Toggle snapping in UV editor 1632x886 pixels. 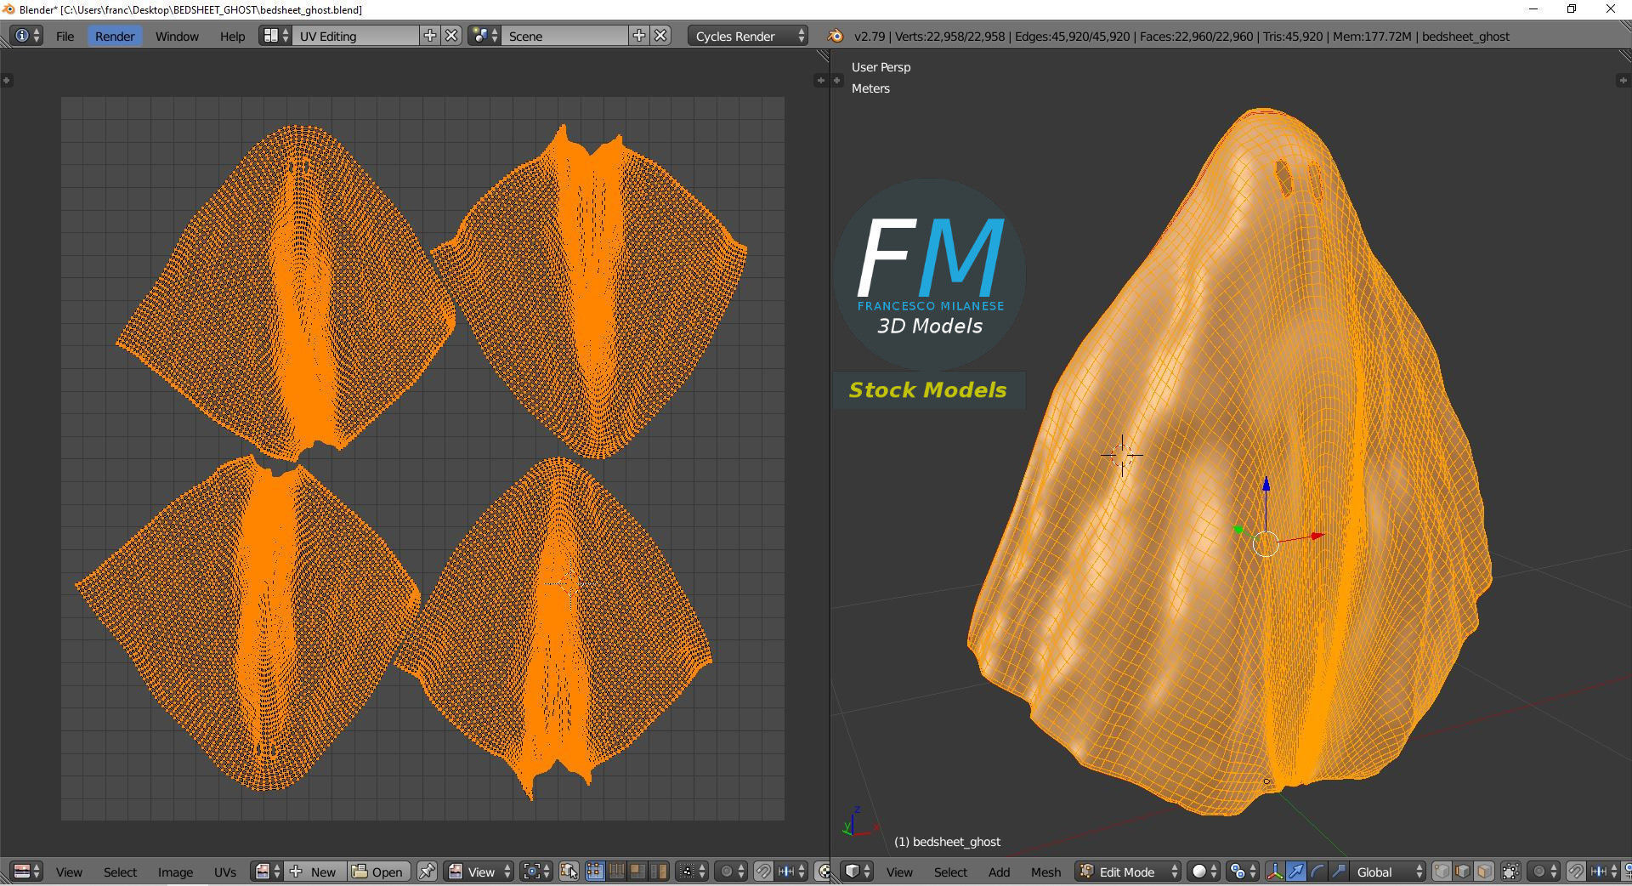tap(763, 872)
